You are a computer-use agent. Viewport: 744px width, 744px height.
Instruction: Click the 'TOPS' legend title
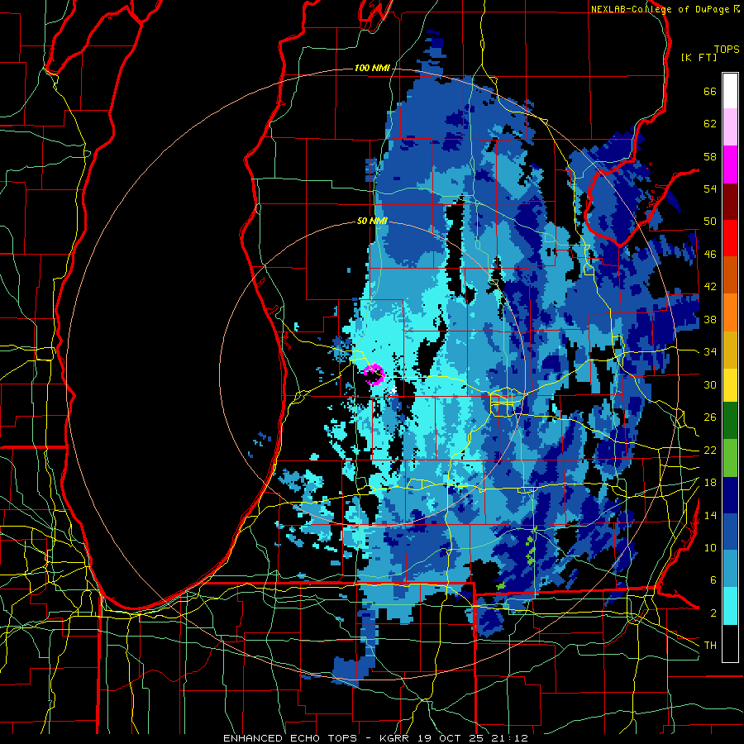pyautogui.click(x=727, y=49)
